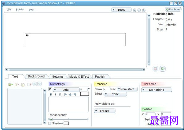Toggle underline formatting

tap(60, 95)
